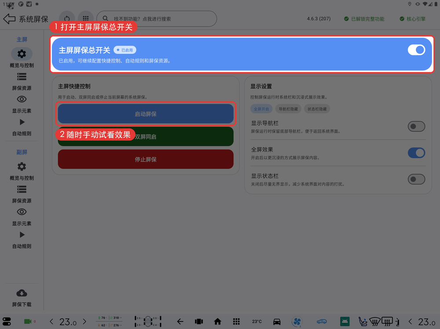
Task: Click the 已启用 badge
Action: [125, 50]
